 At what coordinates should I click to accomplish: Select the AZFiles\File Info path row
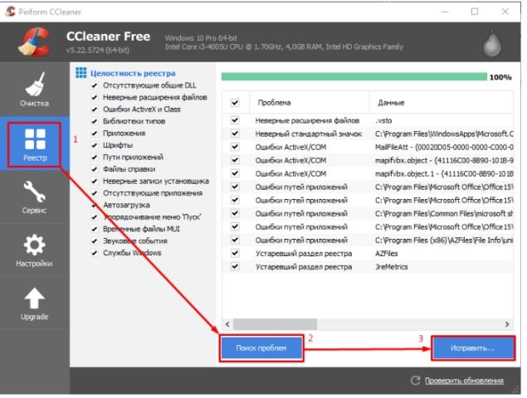[x=368, y=240]
